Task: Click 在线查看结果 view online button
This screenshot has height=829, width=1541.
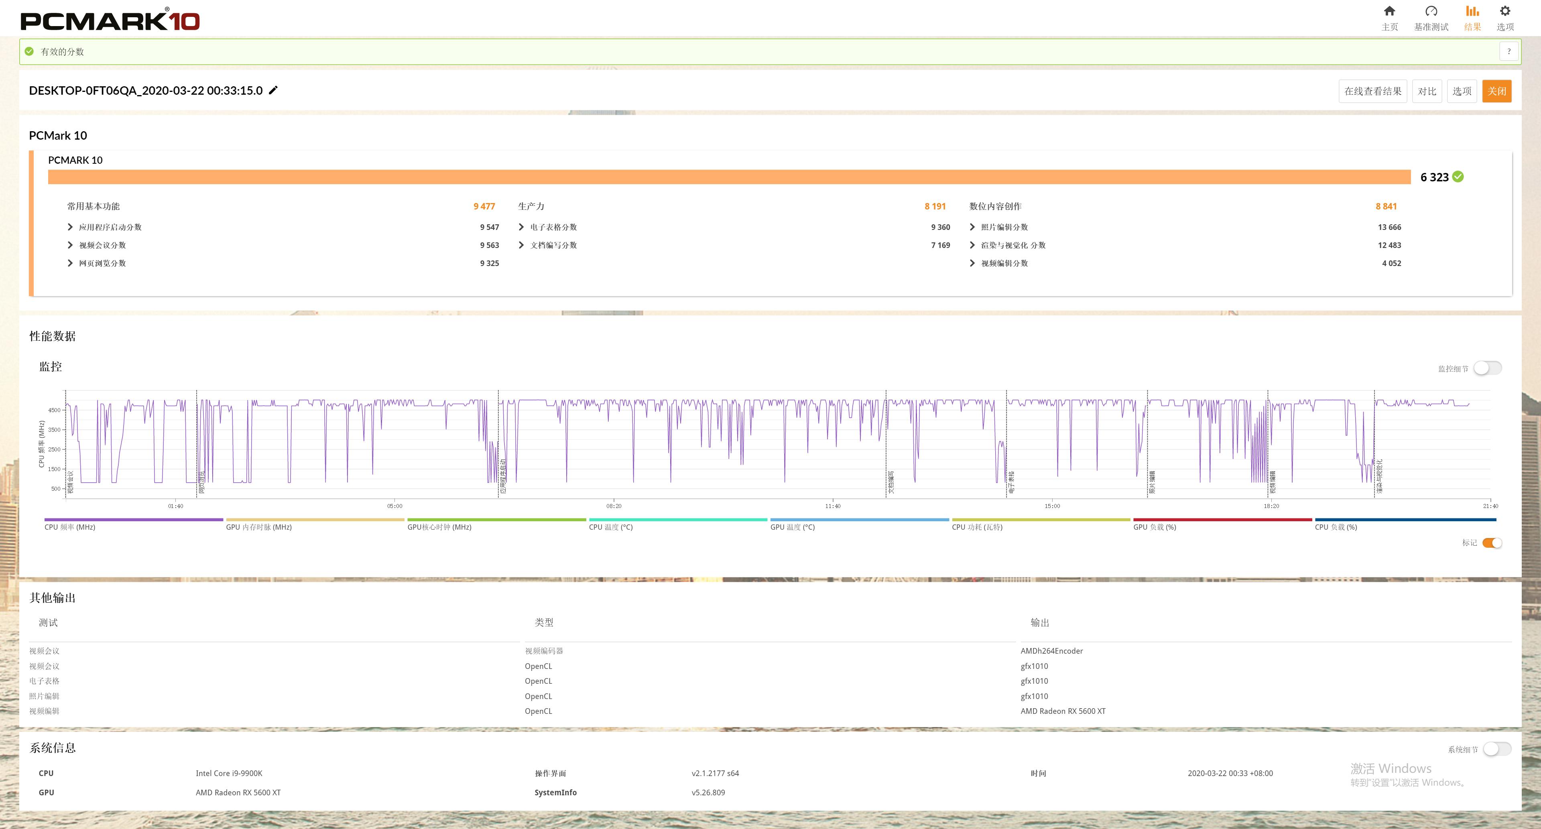Action: [1372, 91]
